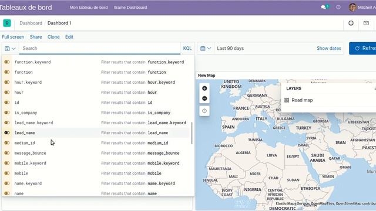Click the field icon beside message_bounce
Screen dimensions: 376x211
tap(7, 153)
